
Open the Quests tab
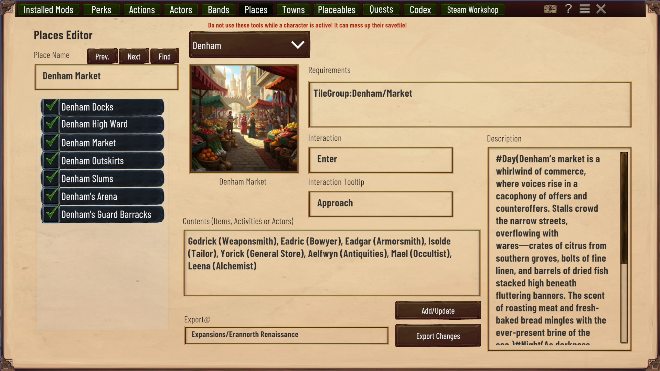click(381, 10)
